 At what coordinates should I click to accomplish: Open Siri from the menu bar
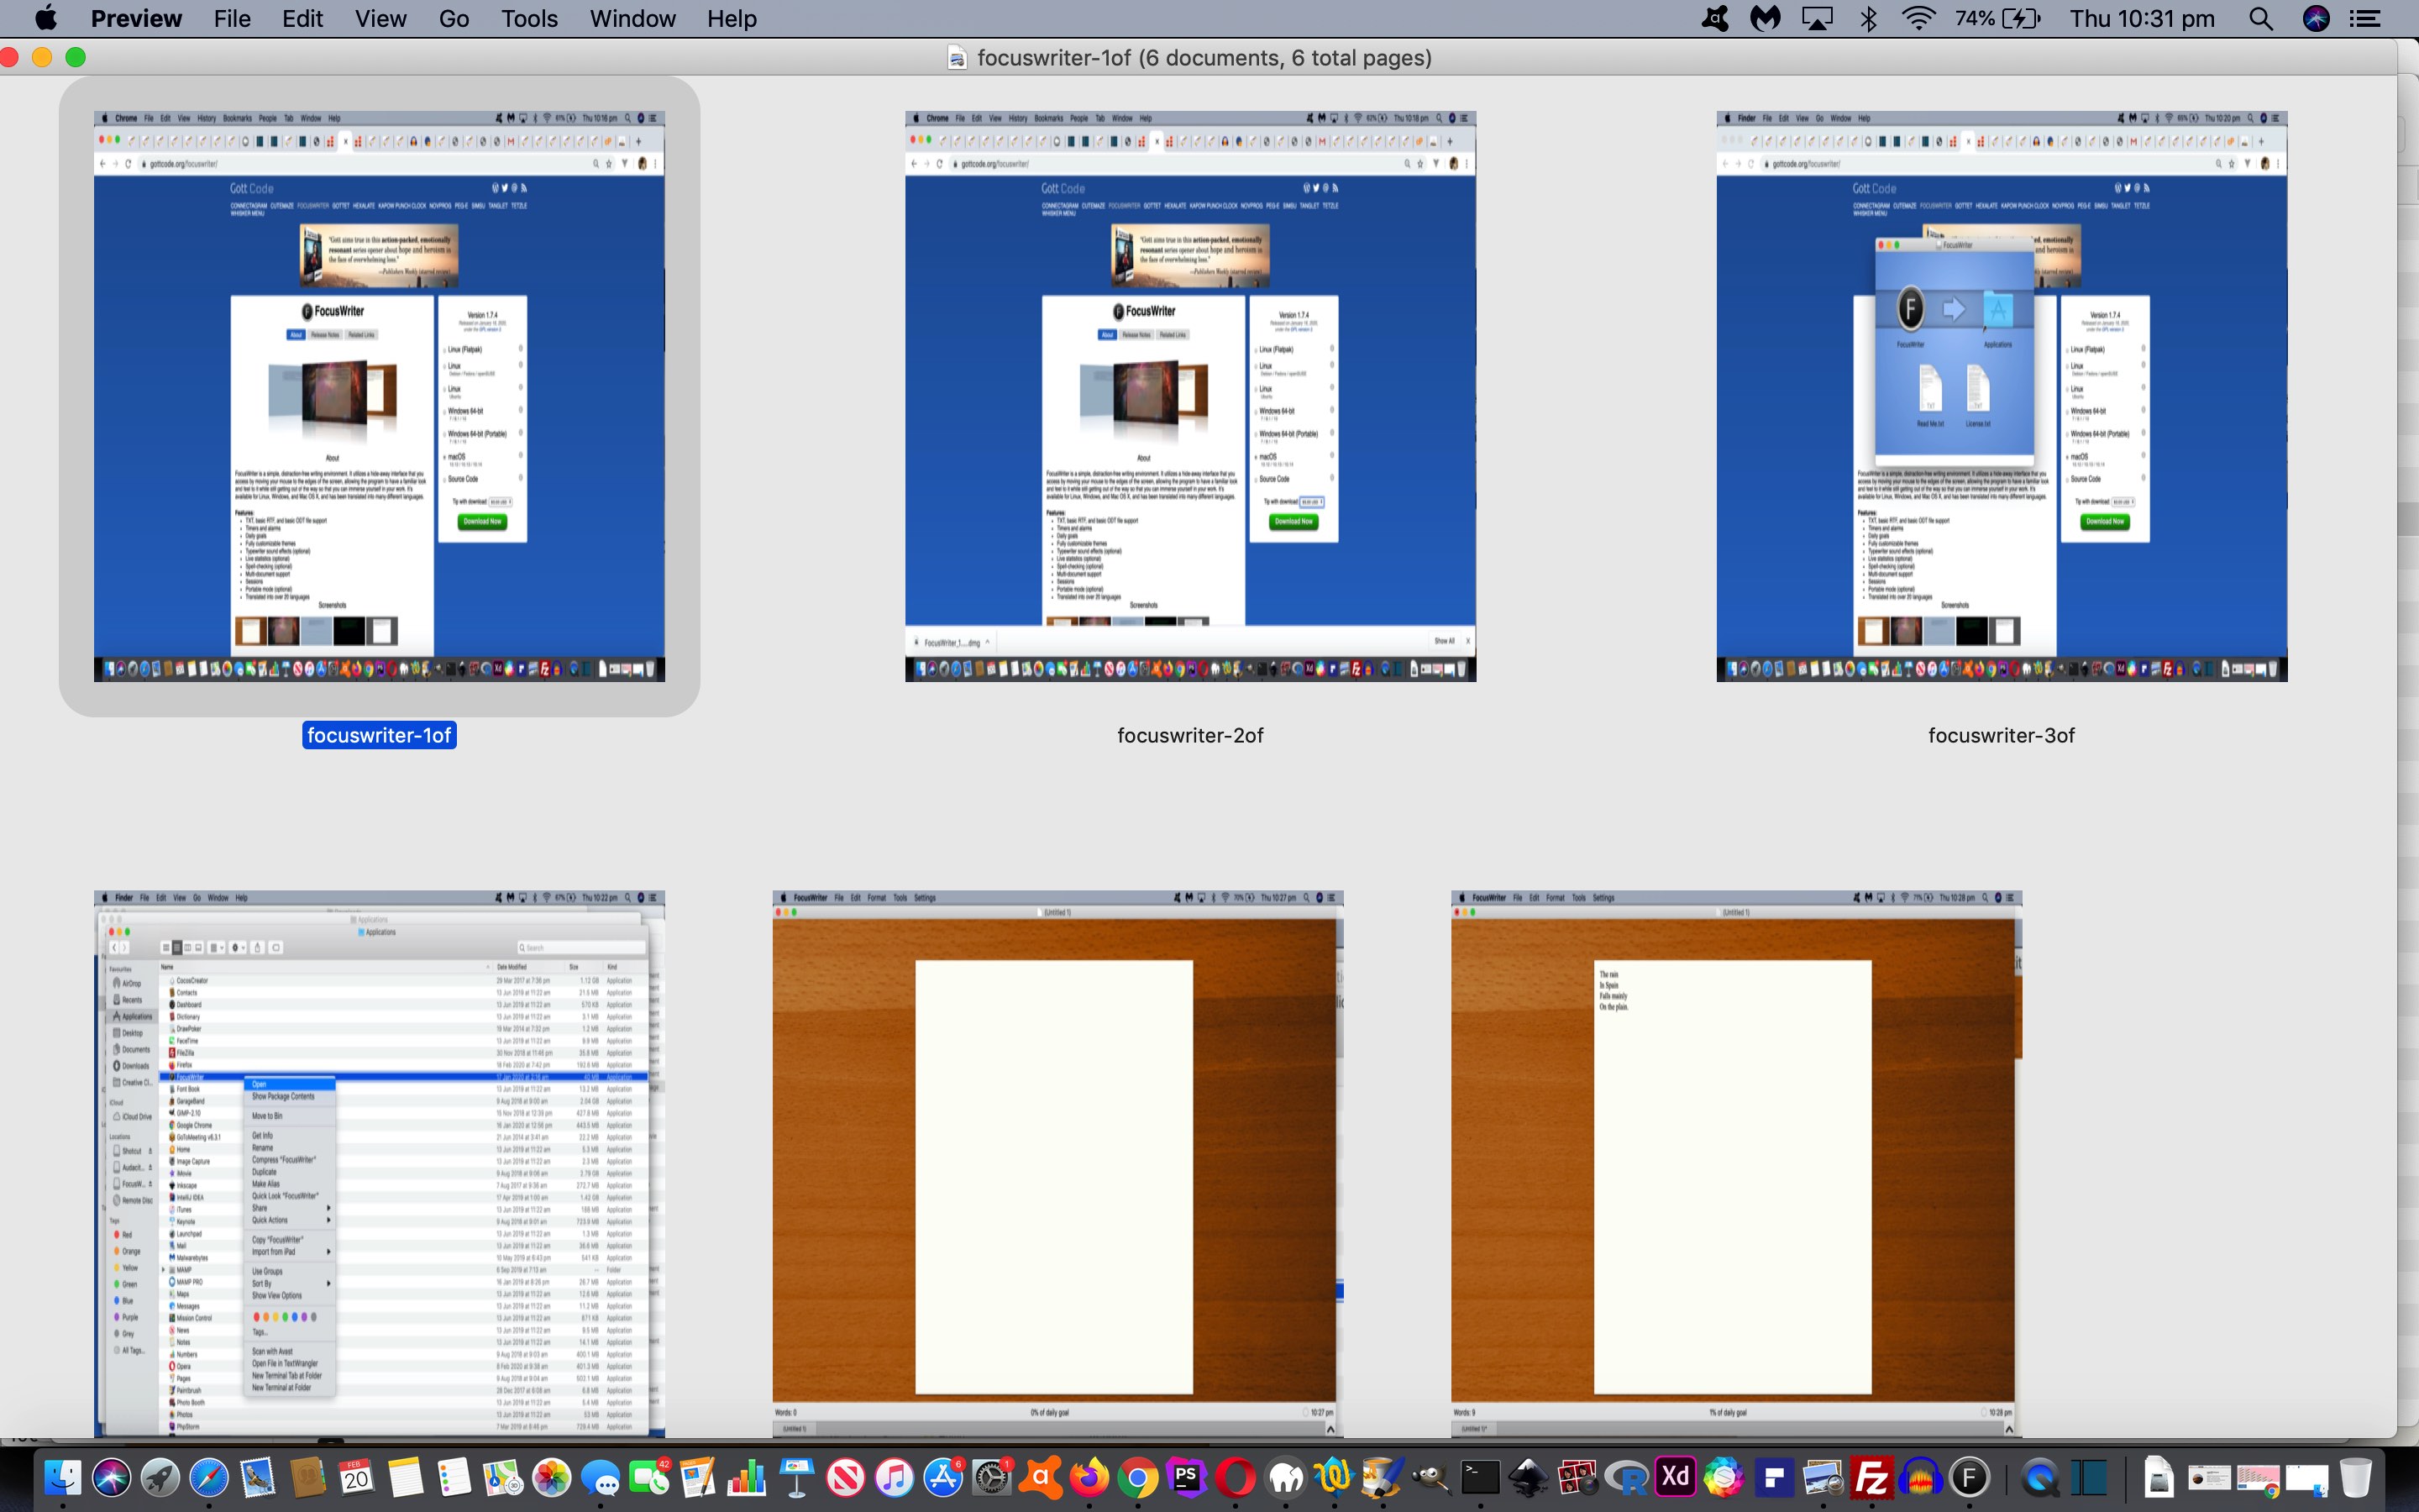pos(2316,18)
